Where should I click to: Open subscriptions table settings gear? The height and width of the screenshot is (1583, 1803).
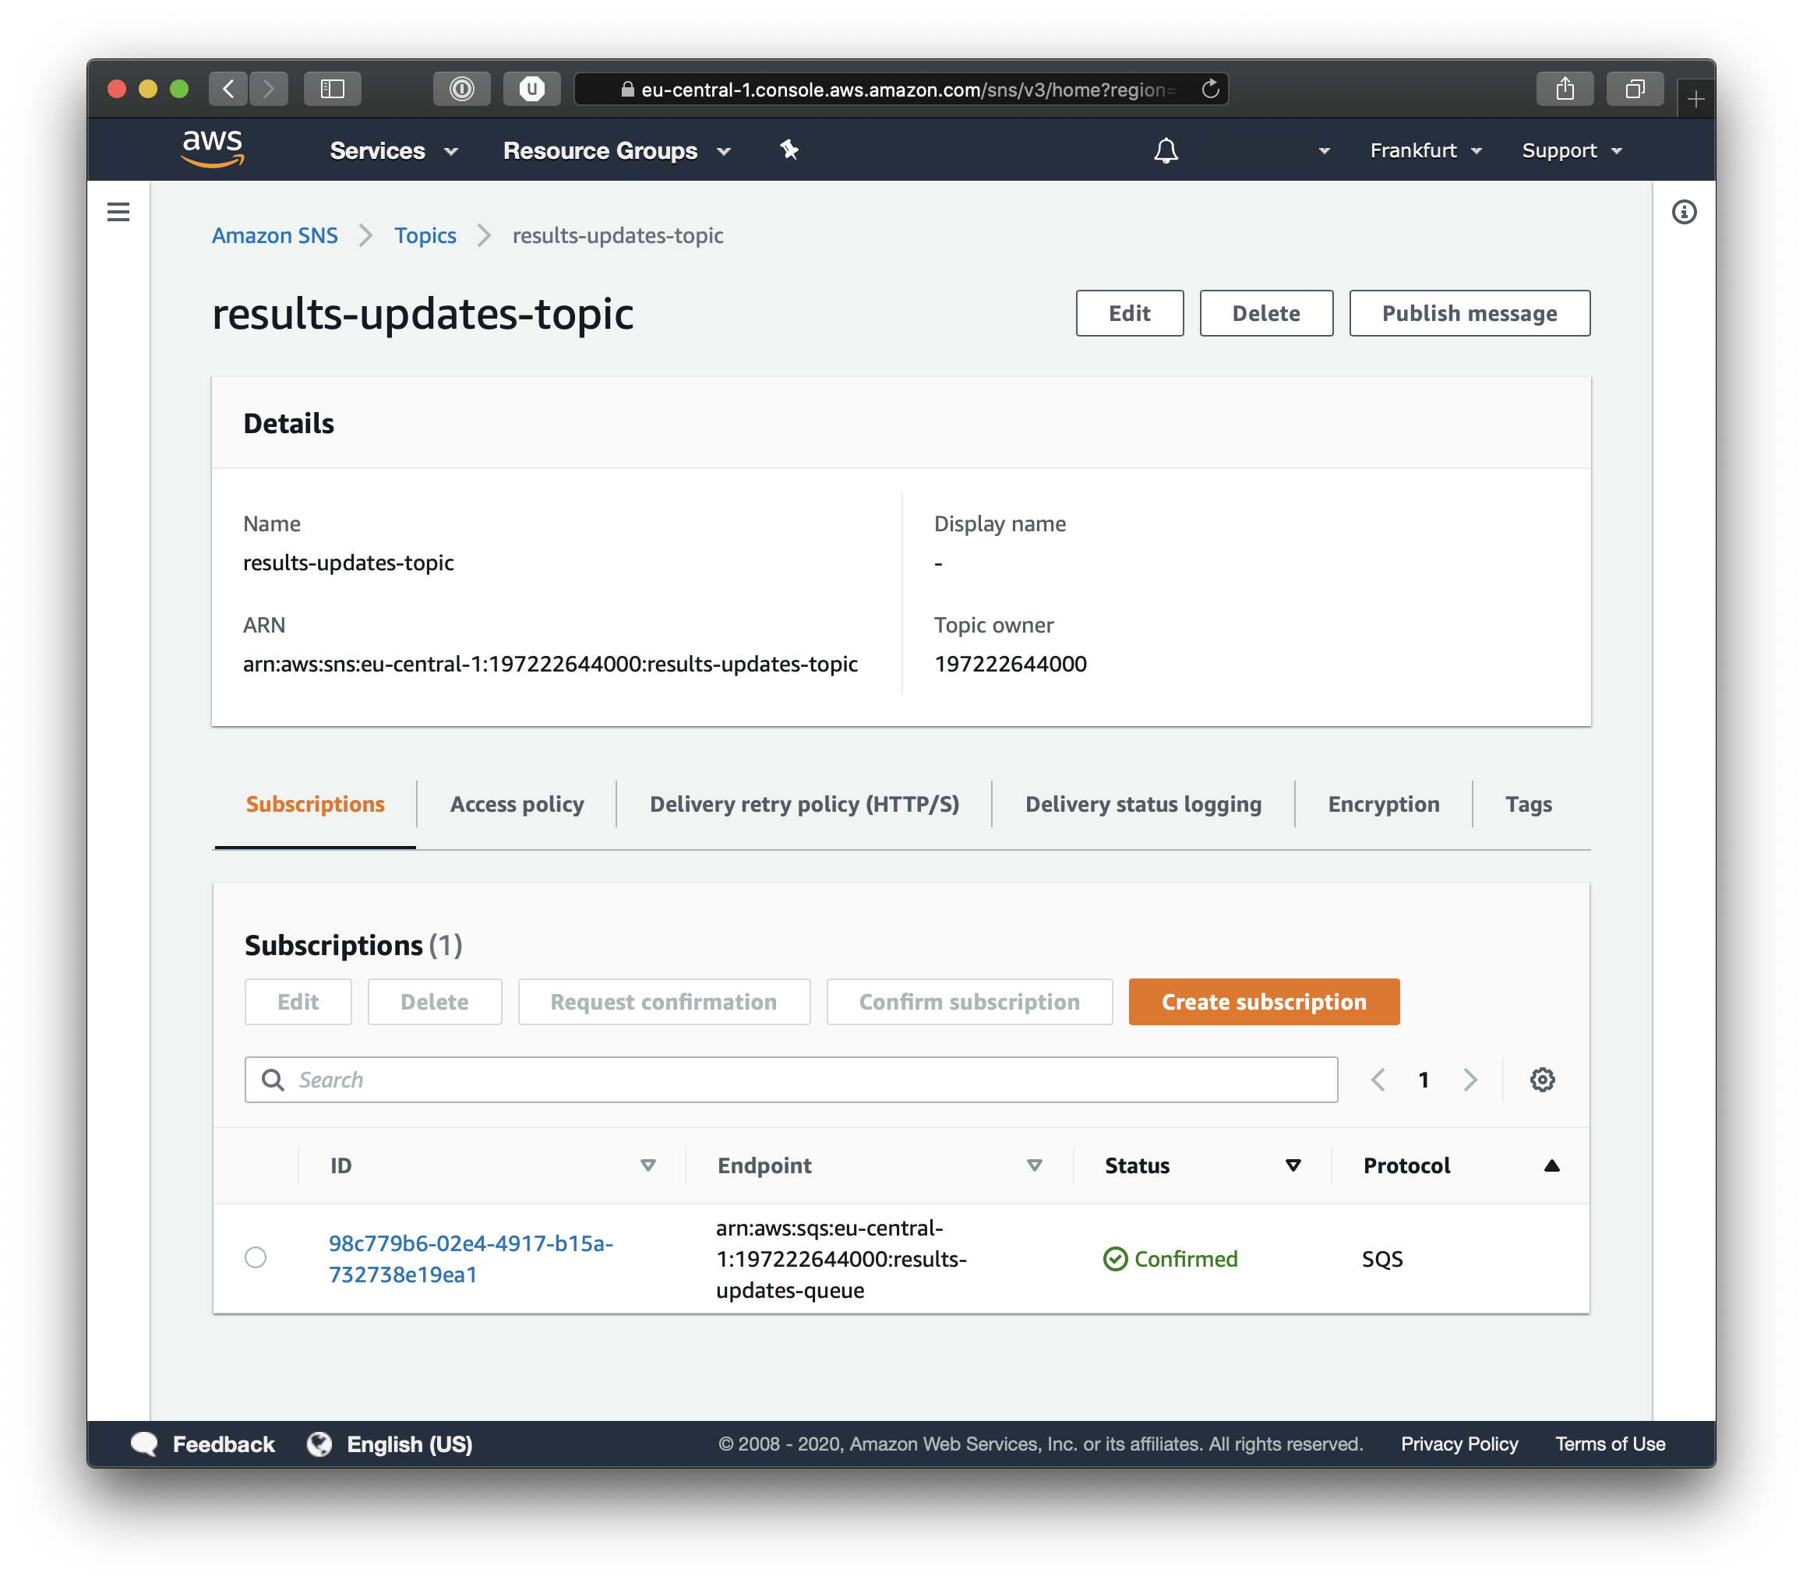[1541, 1080]
